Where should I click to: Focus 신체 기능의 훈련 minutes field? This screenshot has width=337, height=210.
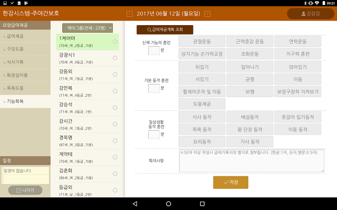(154, 50)
